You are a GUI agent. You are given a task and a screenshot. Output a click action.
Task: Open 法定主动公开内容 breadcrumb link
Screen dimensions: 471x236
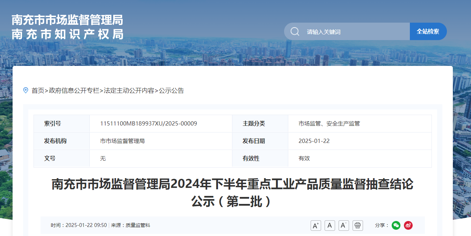coord(129,91)
